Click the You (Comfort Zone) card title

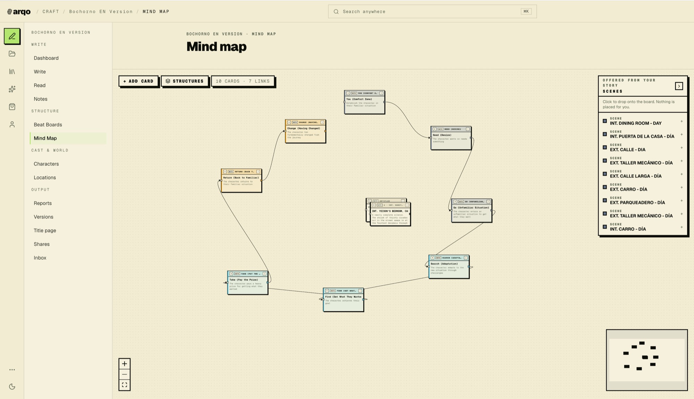coord(359,99)
